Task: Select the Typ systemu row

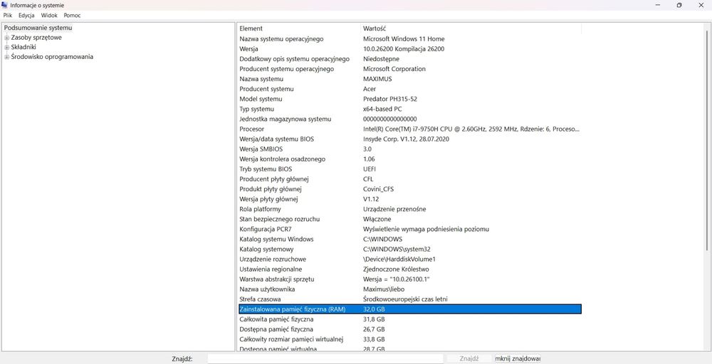Action: tap(409, 109)
